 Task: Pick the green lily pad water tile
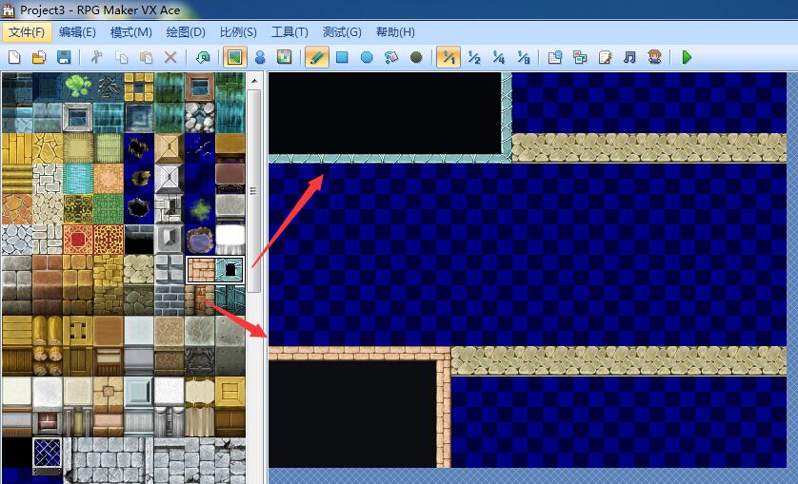coord(78,87)
